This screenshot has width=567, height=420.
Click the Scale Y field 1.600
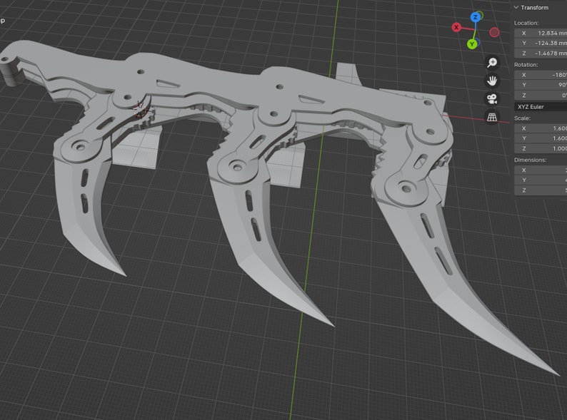pos(541,138)
